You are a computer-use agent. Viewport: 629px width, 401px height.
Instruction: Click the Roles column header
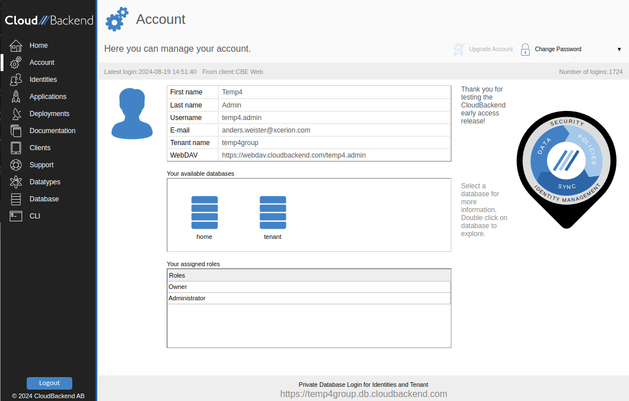tap(309, 275)
